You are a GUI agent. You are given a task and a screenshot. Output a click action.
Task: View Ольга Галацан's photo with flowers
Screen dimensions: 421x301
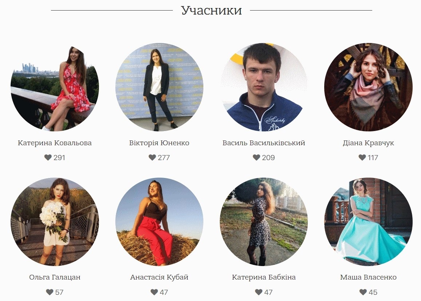pyautogui.click(x=55, y=222)
